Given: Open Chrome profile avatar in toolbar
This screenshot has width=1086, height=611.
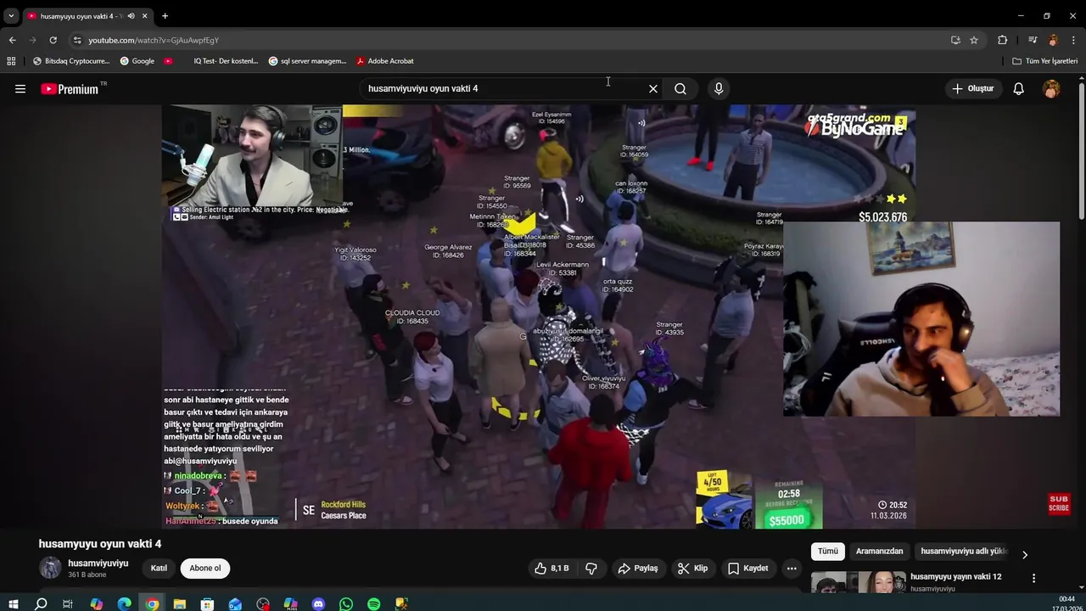Looking at the screenshot, I should (x=1053, y=40).
